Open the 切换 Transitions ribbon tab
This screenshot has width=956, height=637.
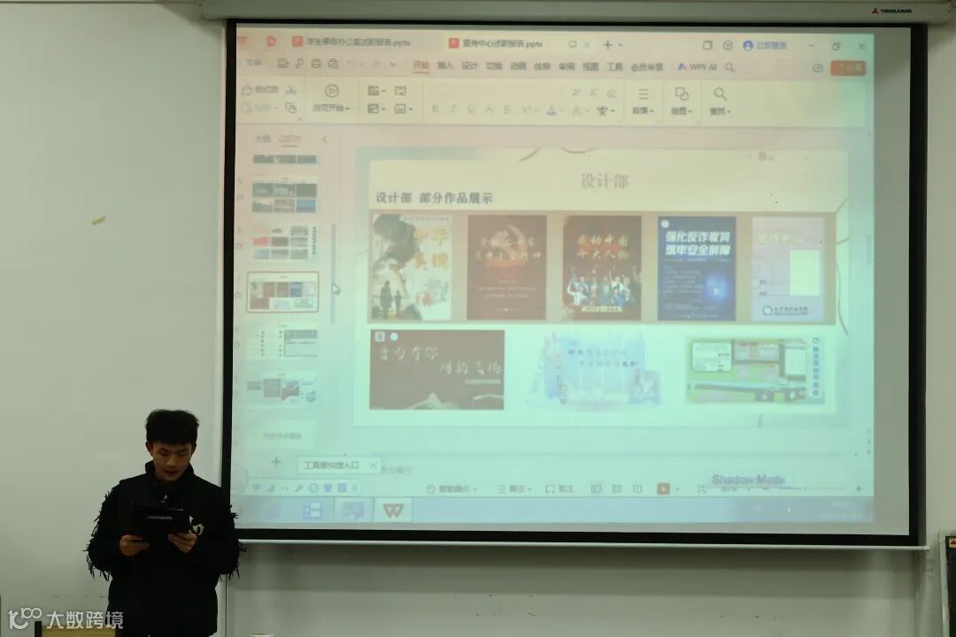click(x=494, y=65)
